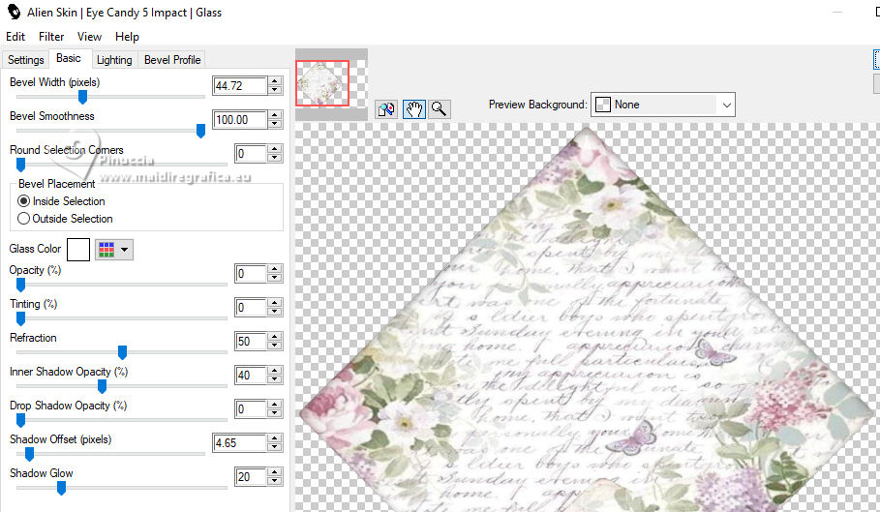The width and height of the screenshot is (880, 512).
Task: Switch to the Settings tab
Action: [x=26, y=59]
